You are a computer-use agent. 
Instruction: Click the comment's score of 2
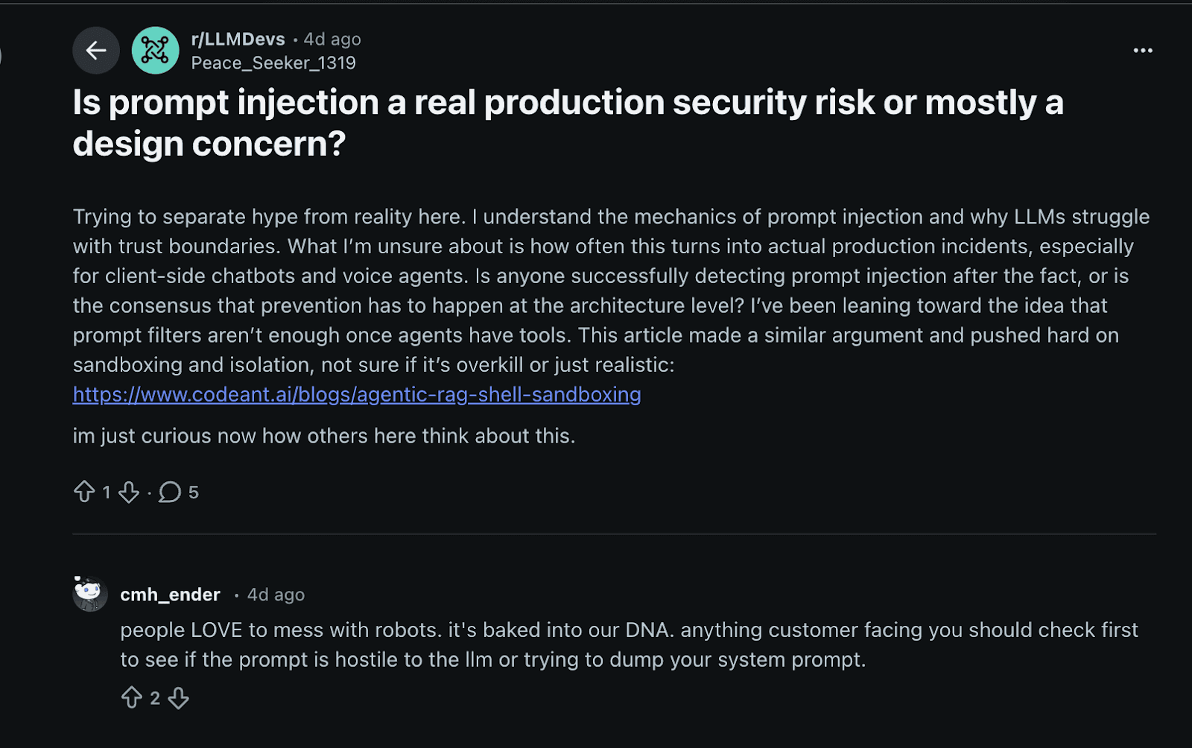(155, 698)
